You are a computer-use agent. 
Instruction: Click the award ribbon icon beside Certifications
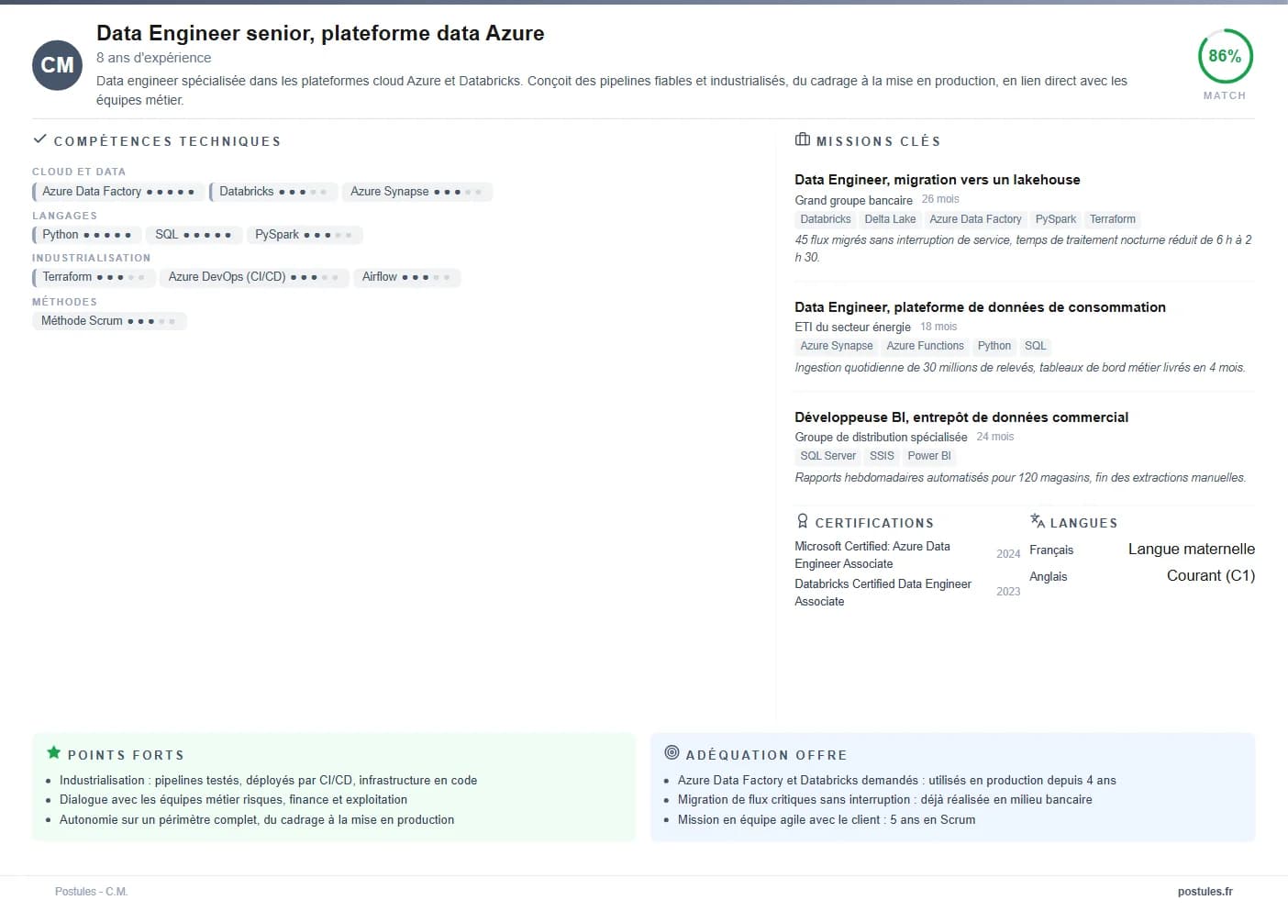click(x=803, y=521)
